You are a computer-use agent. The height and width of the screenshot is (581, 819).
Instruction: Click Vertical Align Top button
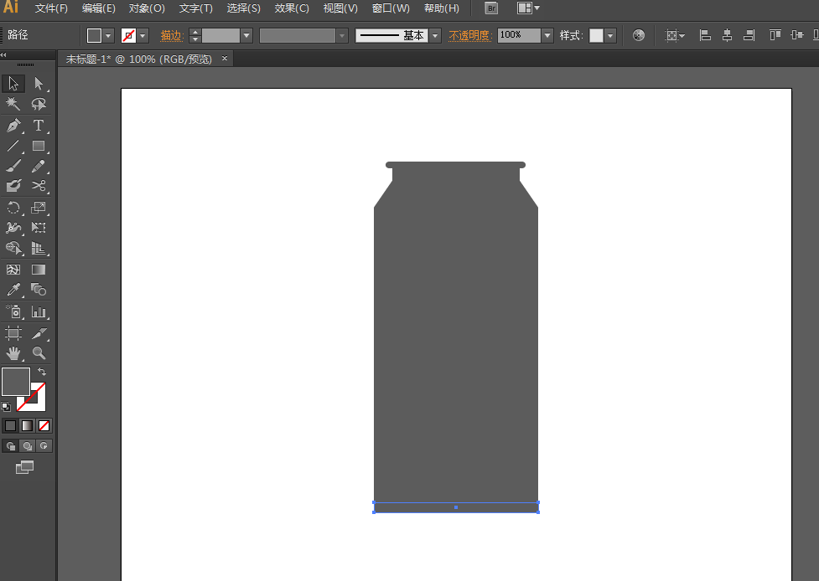pyautogui.click(x=775, y=35)
